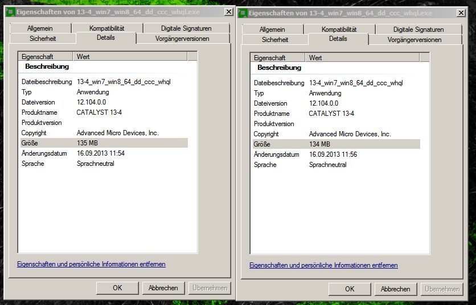The image size is (476, 305).
Task: Close the right properties window
Action: [461, 13]
